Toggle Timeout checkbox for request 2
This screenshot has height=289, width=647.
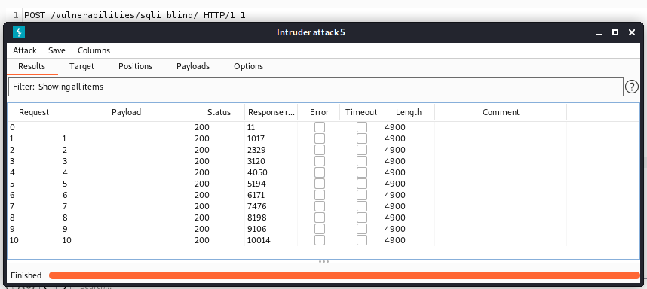(362, 150)
